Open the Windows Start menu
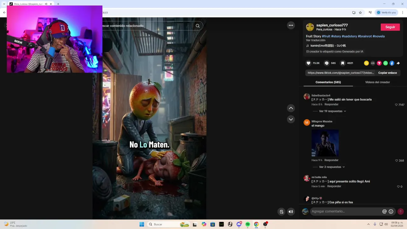 tap(141, 224)
